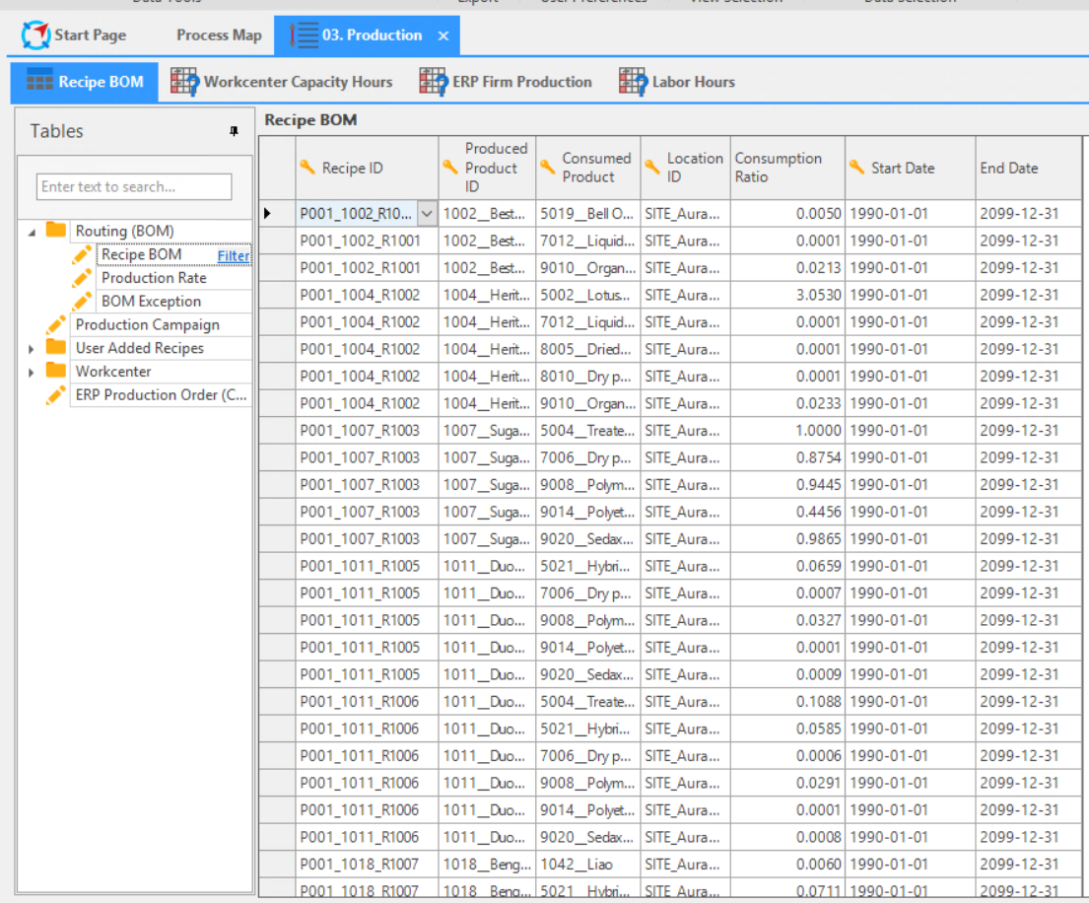Sort by Consumption Ratio column header
Viewport: 1089px width, 903px height.
tap(787, 168)
